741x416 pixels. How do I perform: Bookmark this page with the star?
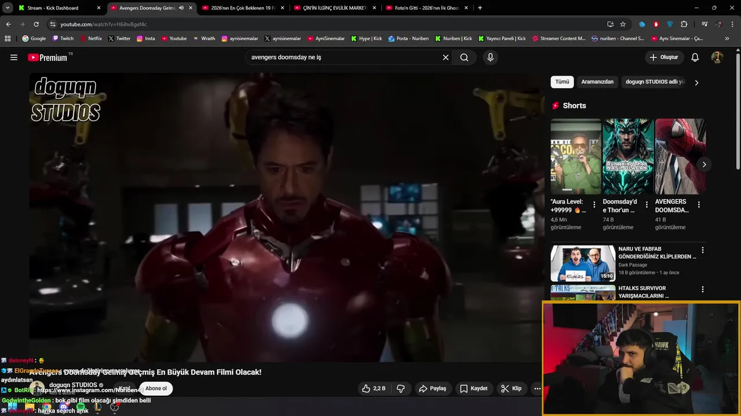(x=623, y=24)
